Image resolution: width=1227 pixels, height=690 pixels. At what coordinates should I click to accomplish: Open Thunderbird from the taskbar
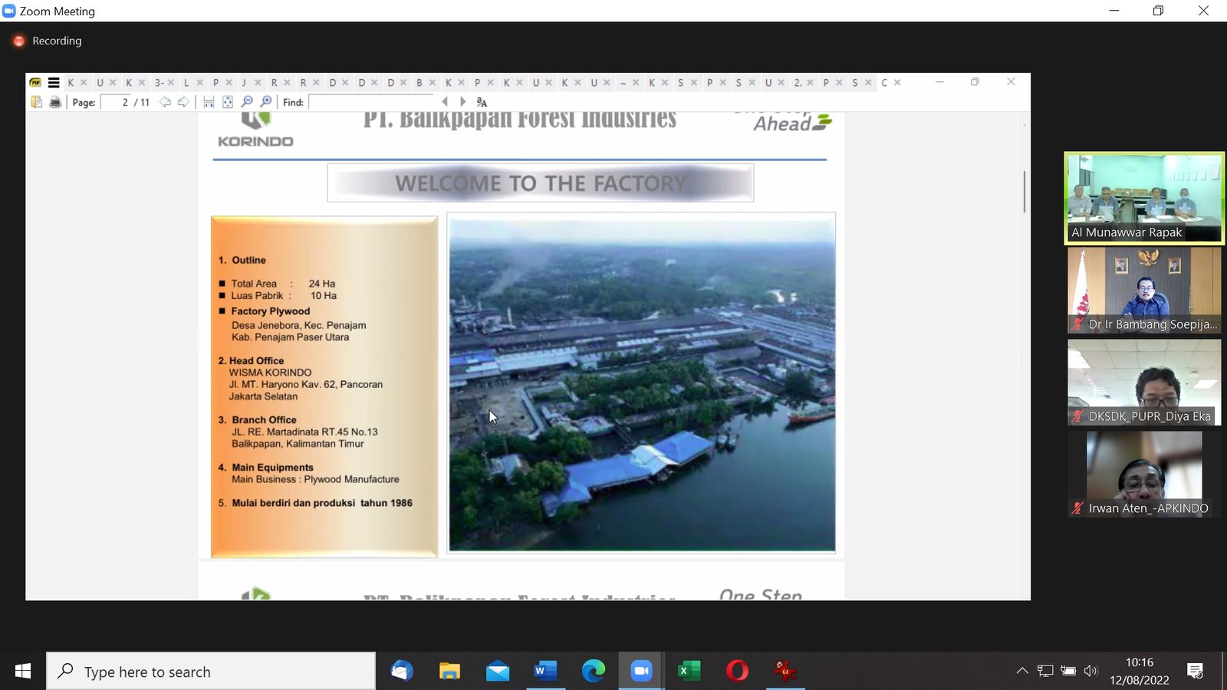[x=402, y=672]
